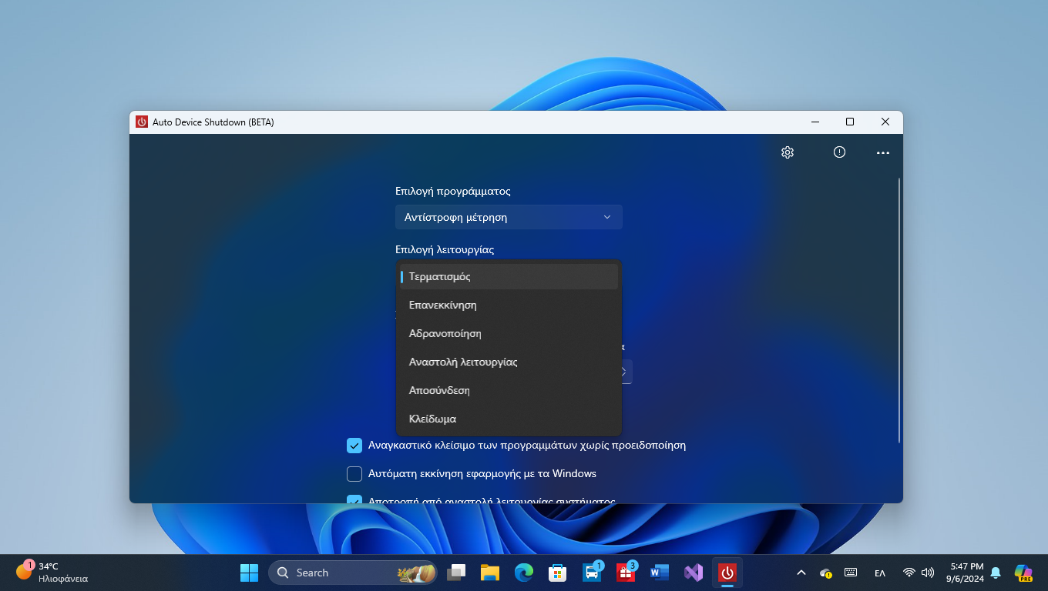
Task: Click the app logo in title bar
Action: click(142, 122)
